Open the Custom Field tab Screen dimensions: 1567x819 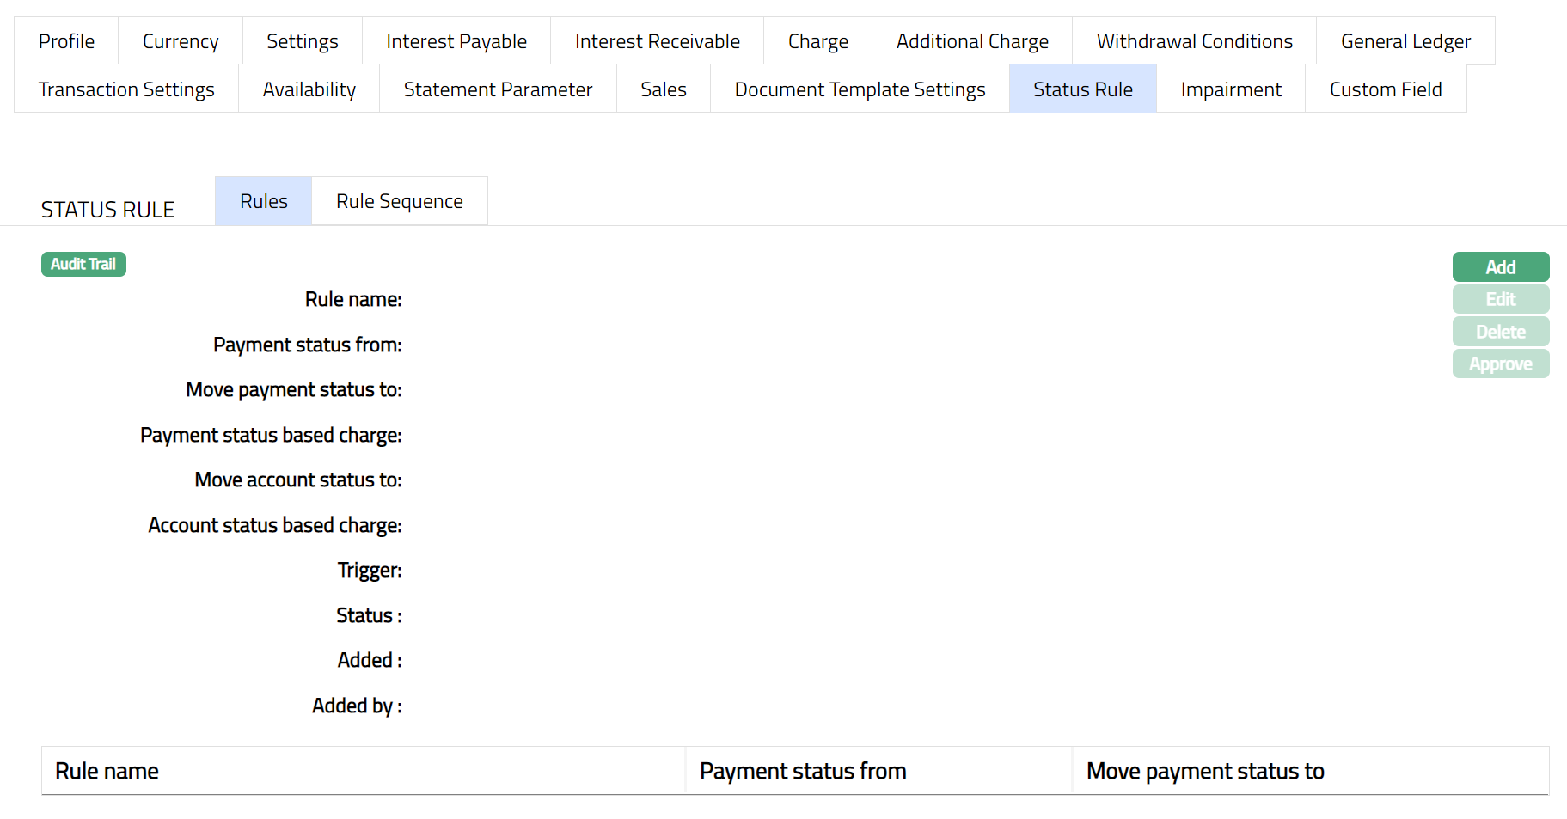pyautogui.click(x=1385, y=89)
